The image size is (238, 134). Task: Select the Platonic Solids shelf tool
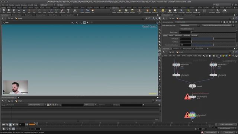coord(75,11)
